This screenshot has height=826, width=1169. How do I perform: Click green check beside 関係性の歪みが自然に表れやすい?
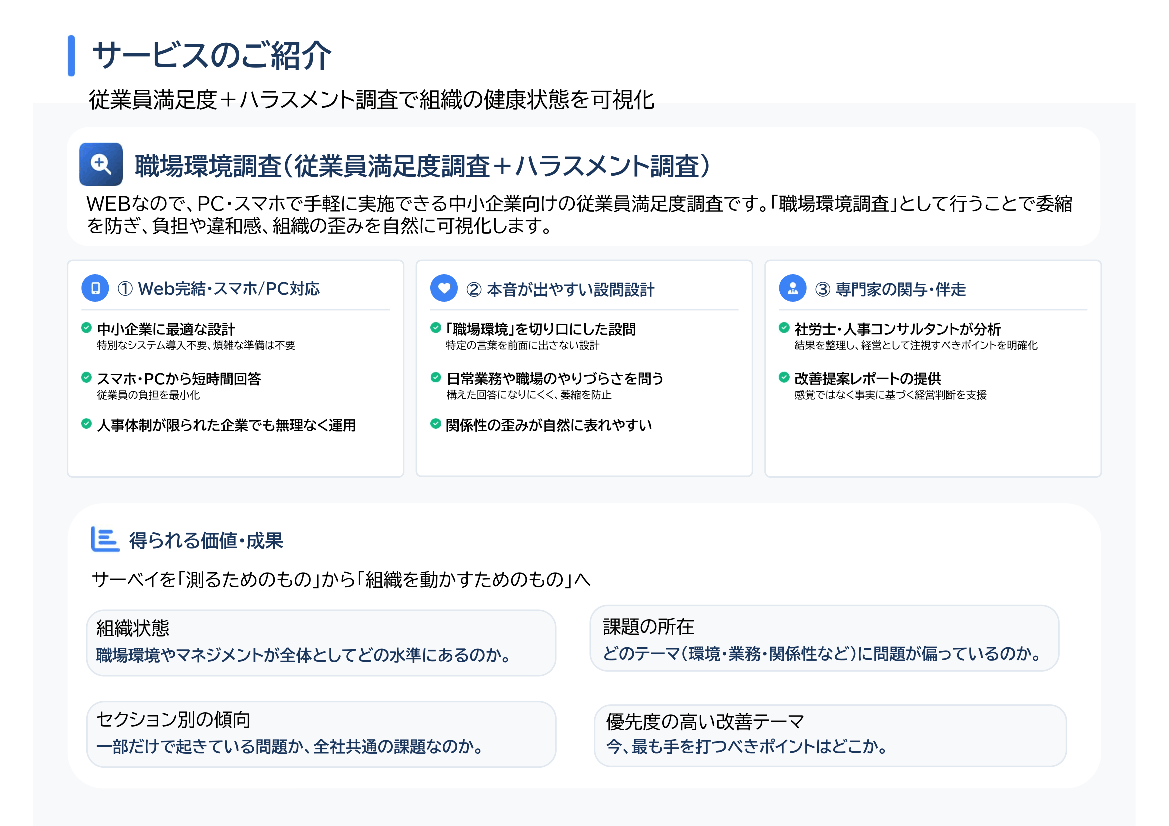435,423
